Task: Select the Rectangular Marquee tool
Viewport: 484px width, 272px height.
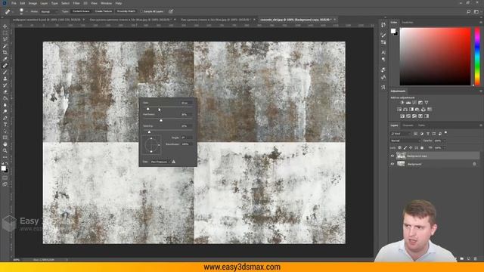Action: click(x=5, y=33)
